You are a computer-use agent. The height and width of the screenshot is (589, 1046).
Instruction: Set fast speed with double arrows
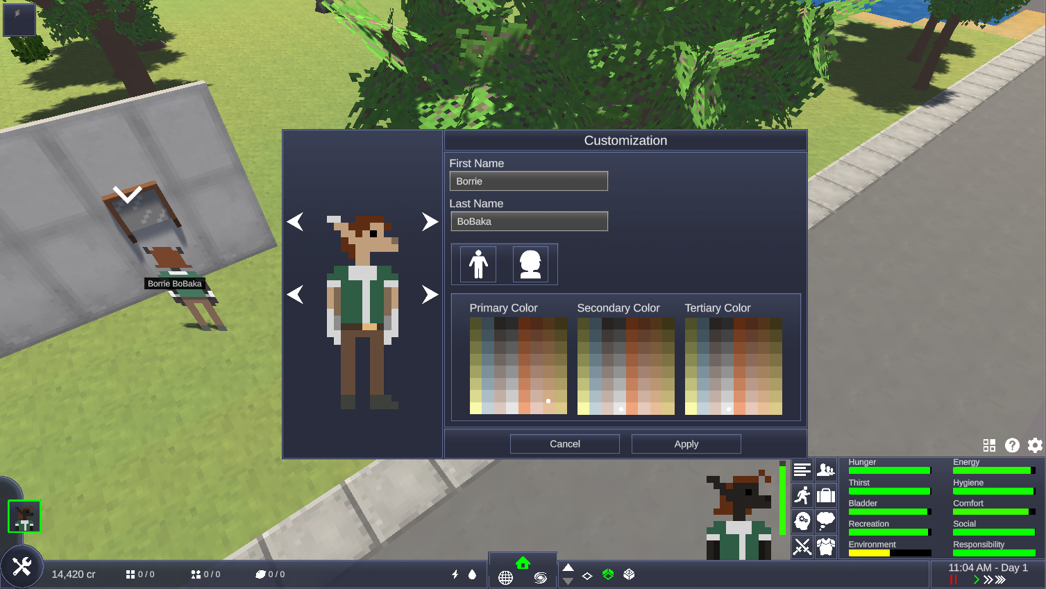click(x=988, y=579)
